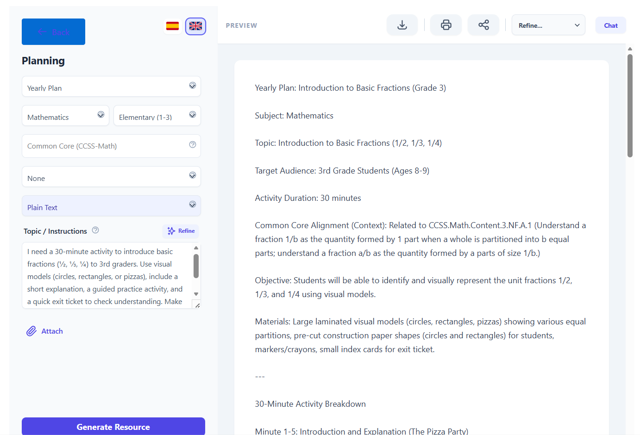Click help icon in Common Core field
The height and width of the screenshot is (435, 640).
[x=193, y=145]
